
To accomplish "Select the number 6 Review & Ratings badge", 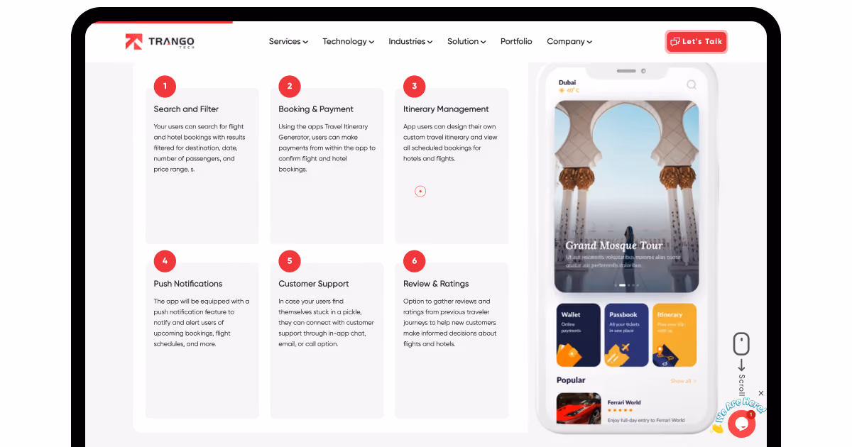I will point(415,261).
